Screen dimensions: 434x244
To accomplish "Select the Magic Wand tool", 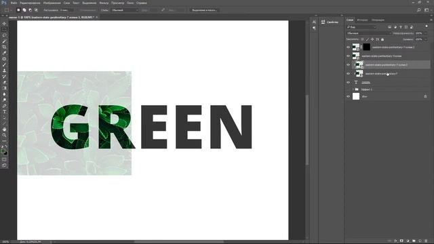I will (x=4, y=41).
